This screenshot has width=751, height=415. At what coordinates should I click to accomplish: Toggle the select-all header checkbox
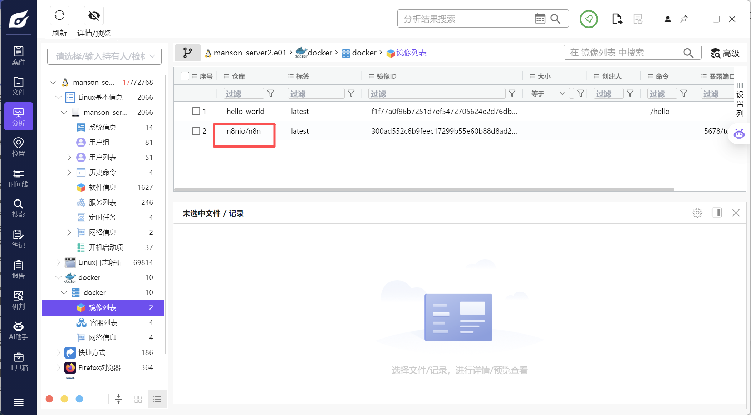[x=185, y=76]
